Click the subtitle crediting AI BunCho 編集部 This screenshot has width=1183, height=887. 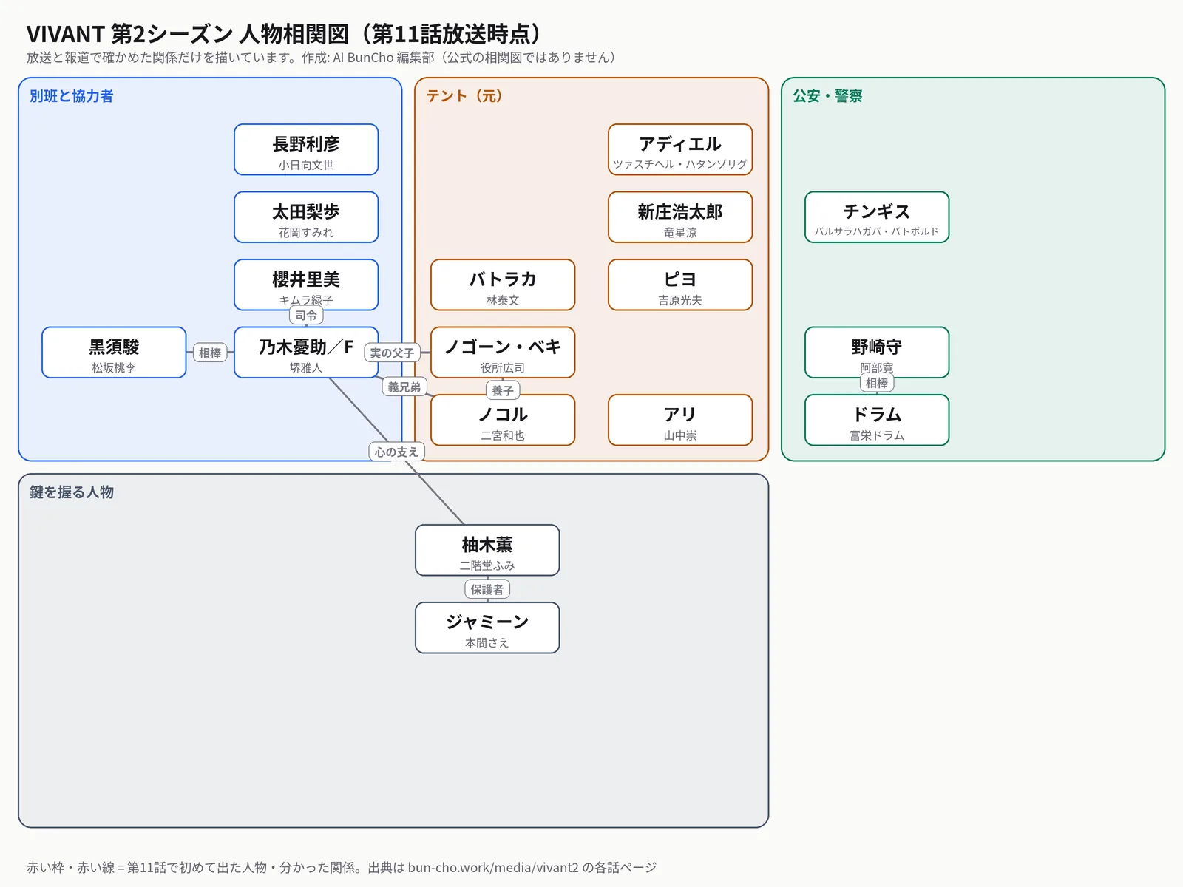(x=322, y=58)
